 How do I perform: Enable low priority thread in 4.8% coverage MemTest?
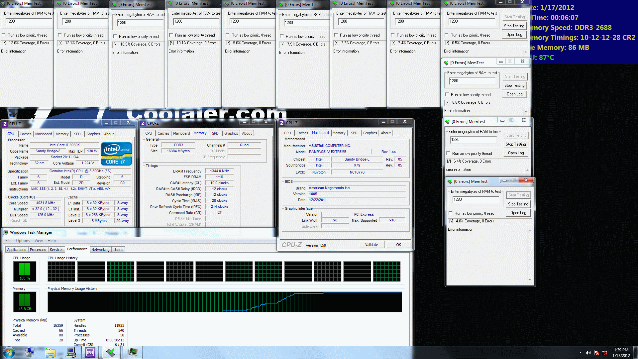point(451,213)
